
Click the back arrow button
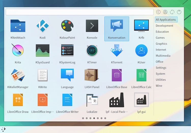point(158,12)
